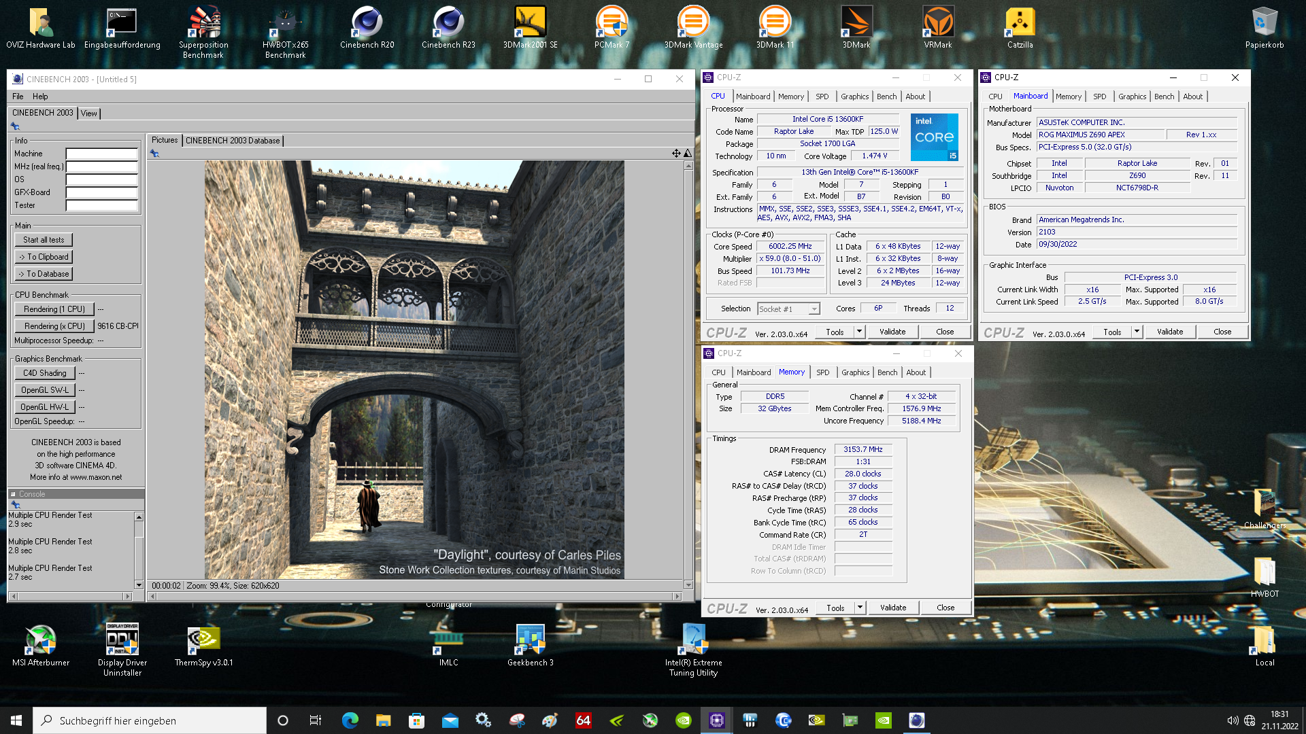The width and height of the screenshot is (1306, 734).
Task: Launch the PCMark 7 desktop icon
Action: tap(612, 27)
